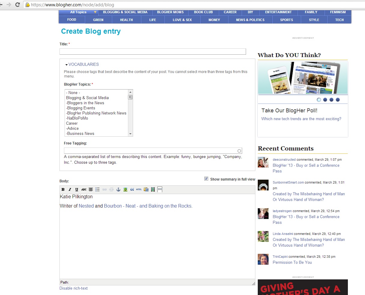Image resolution: width=365 pixels, height=295 pixels.
Task: Insert a bulleted list
Action: pyautogui.click(x=97, y=190)
